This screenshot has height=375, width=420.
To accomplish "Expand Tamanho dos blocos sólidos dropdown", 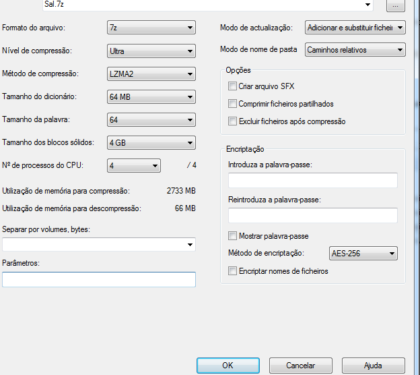I will [x=151, y=143].
